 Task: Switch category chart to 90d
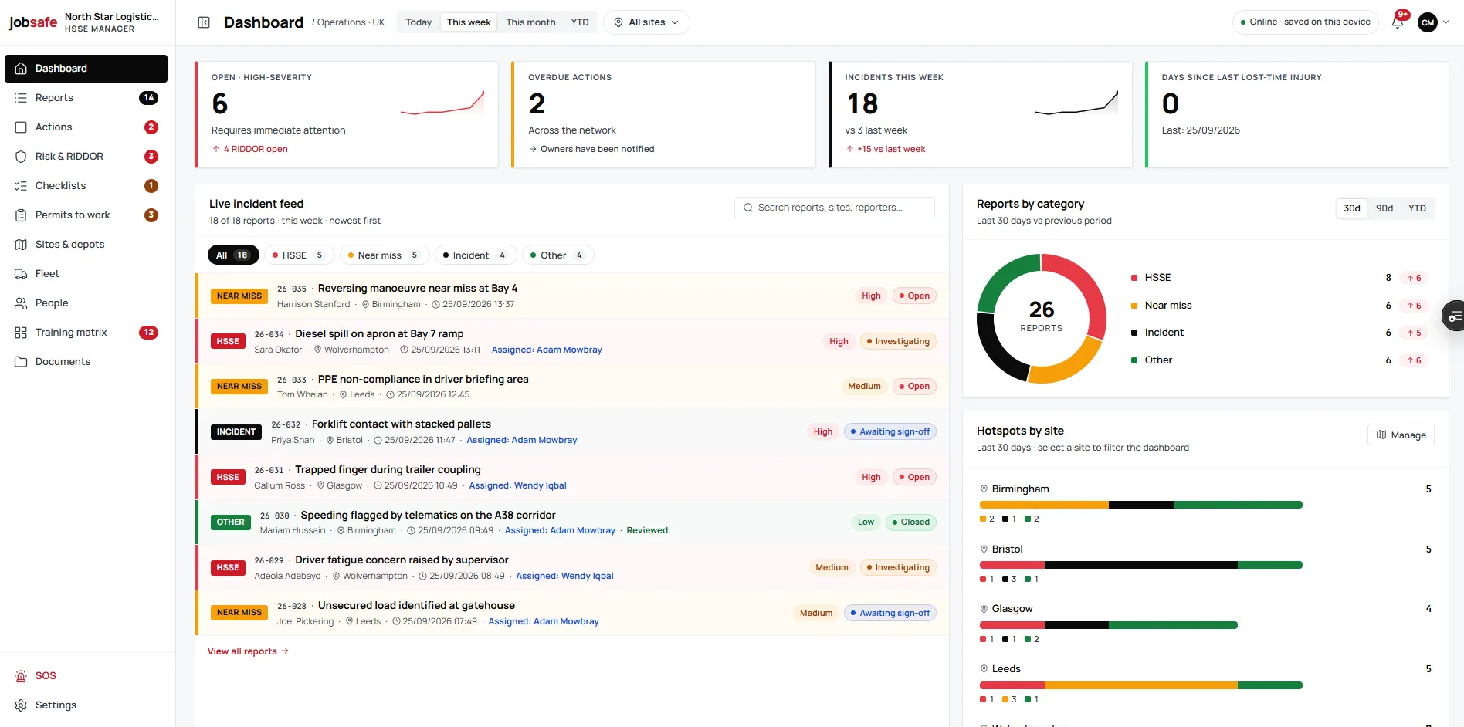point(1384,208)
